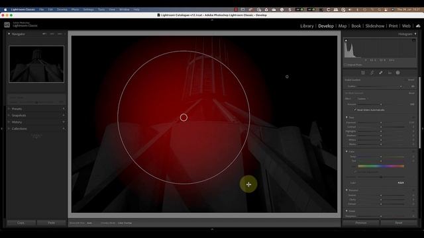Collapse the Presence section
Viewport: 424px width, 238px height.
coord(346,190)
